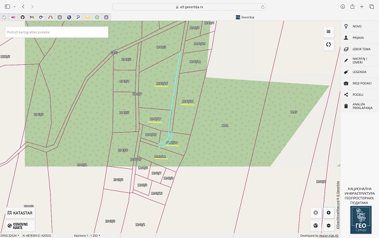Click the globe full-extent button
The height and width of the screenshot is (238, 379).
click(x=316, y=226)
